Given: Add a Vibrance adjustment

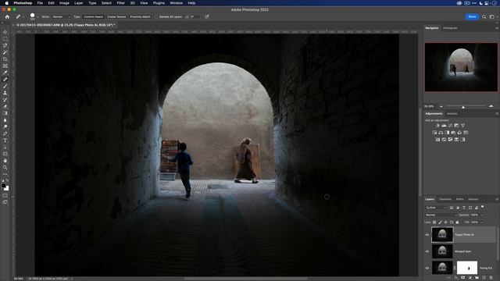Looking at the screenshot, I should pos(462,126).
